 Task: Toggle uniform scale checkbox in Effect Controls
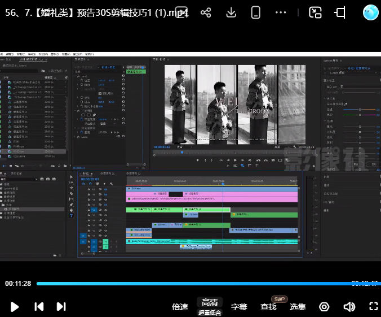[100, 93]
